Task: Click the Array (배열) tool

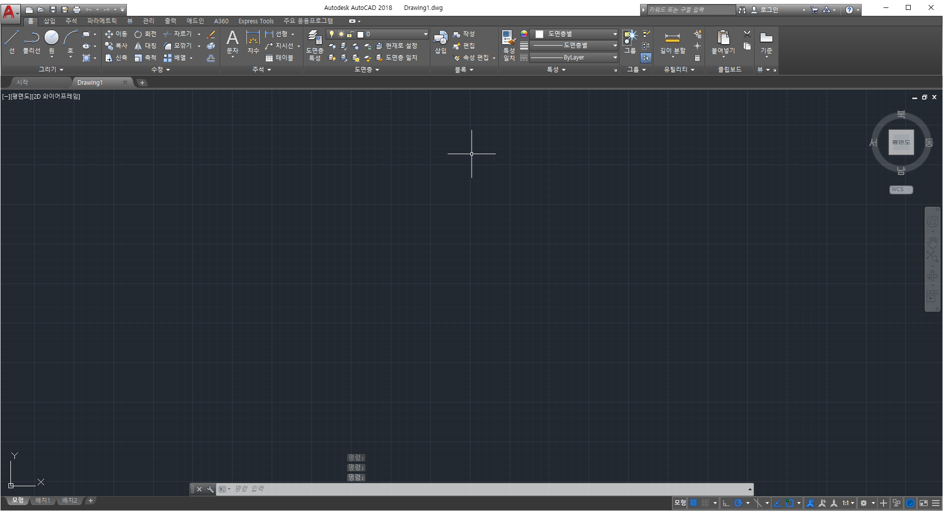Action: [175, 58]
